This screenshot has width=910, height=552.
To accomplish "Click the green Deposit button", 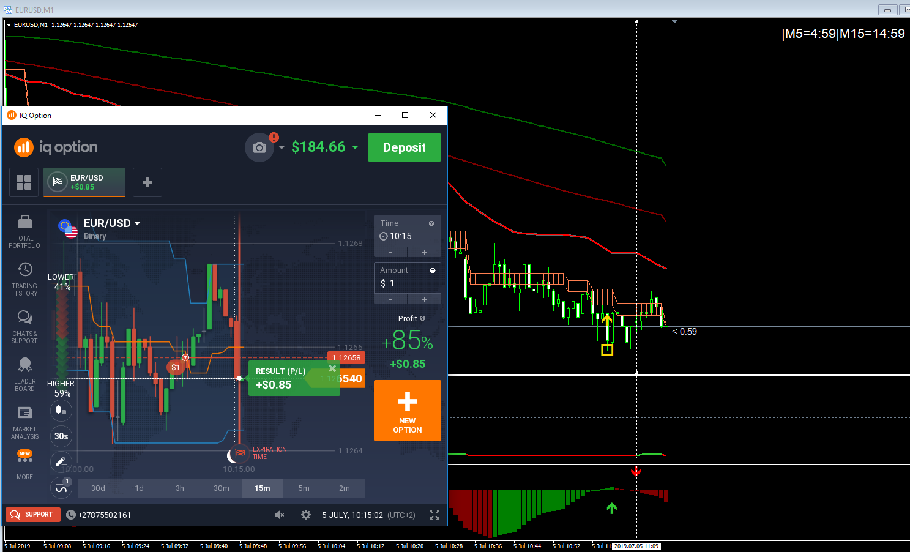I will pyautogui.click(x=405, y=147).
